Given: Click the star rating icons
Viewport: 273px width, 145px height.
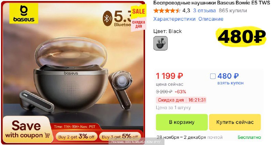Looking at the screenshot, I should click(x=167, y=11).
